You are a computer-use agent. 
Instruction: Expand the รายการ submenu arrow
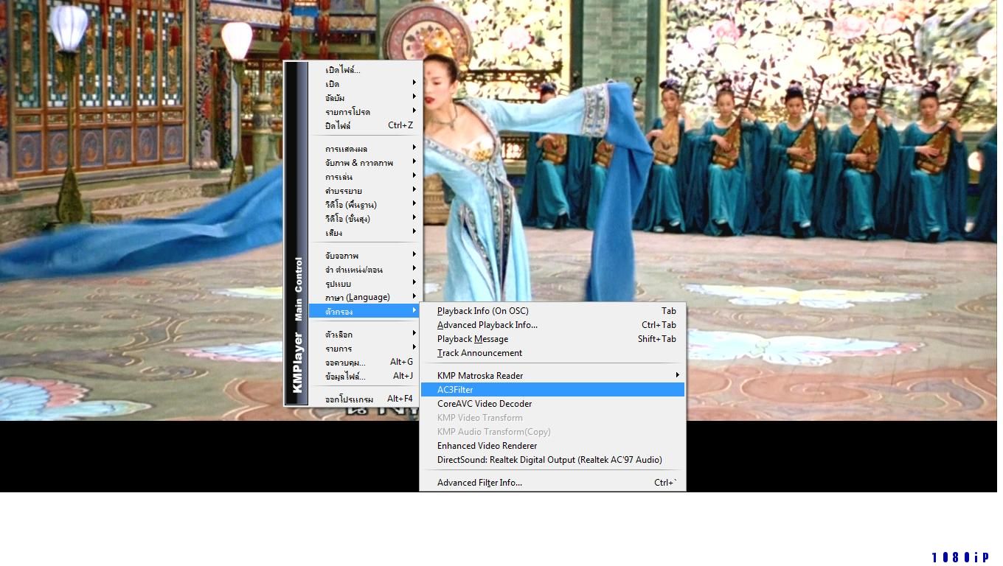coord(414,348)
